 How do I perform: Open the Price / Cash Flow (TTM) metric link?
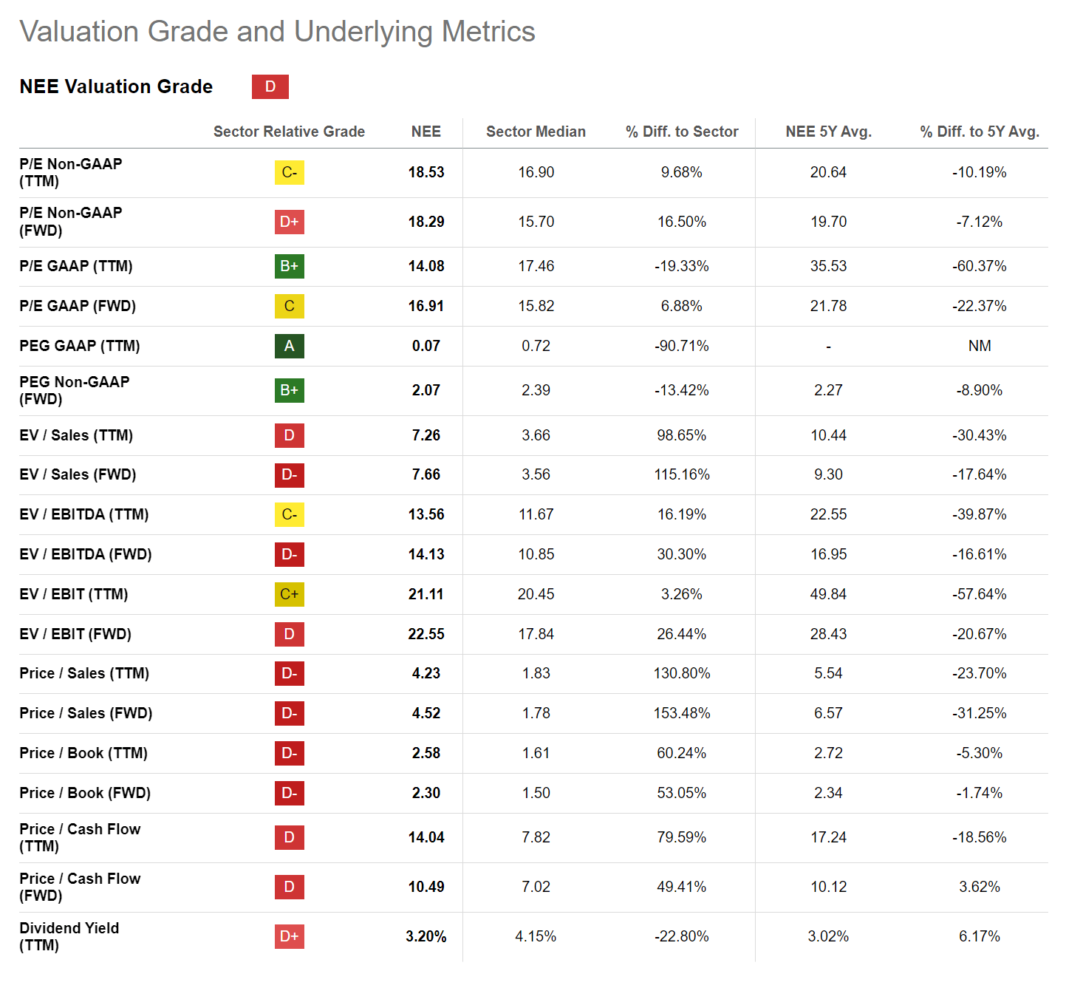point(80,837)
